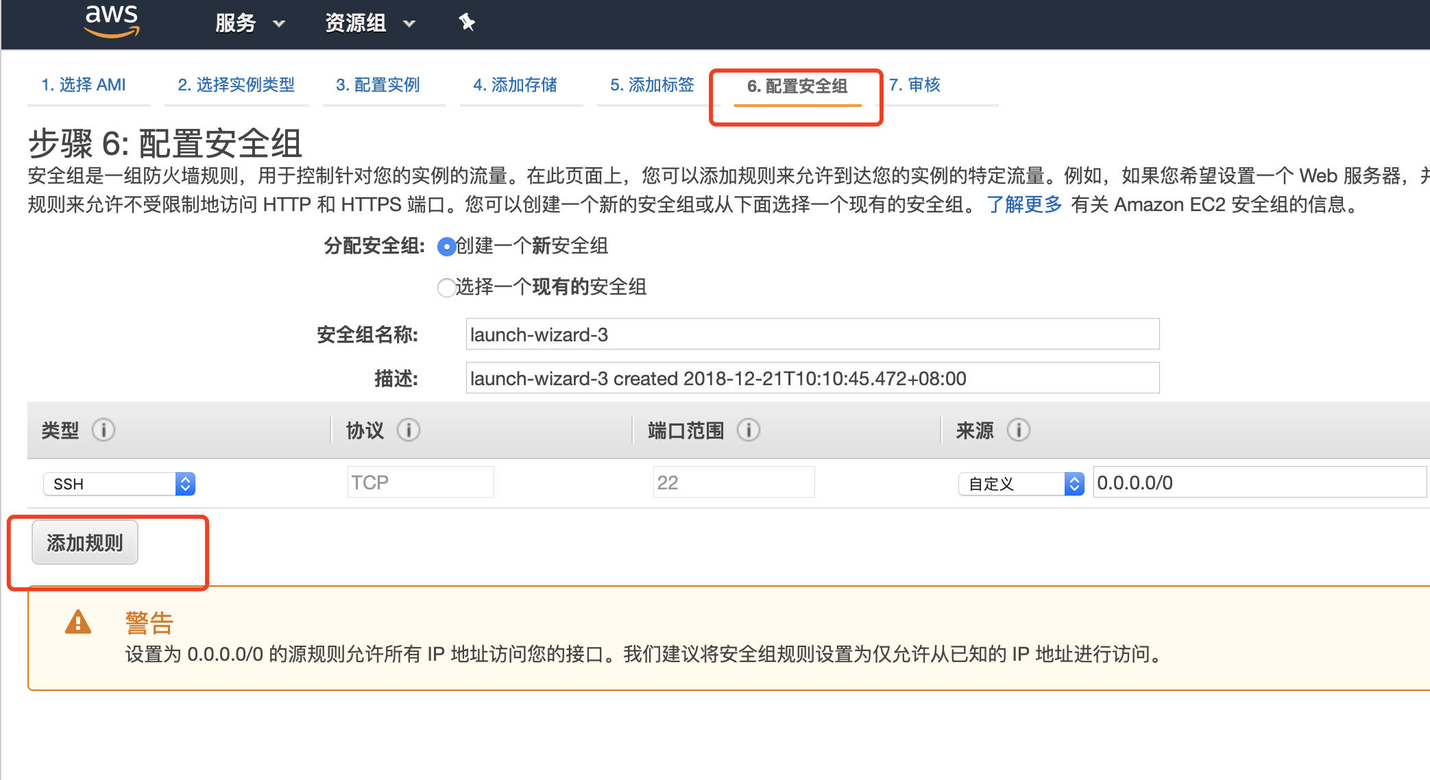Go to step 4. 添加存储 tab
The width and height of the screenshot is (1430, 780).
coord(515,85)
